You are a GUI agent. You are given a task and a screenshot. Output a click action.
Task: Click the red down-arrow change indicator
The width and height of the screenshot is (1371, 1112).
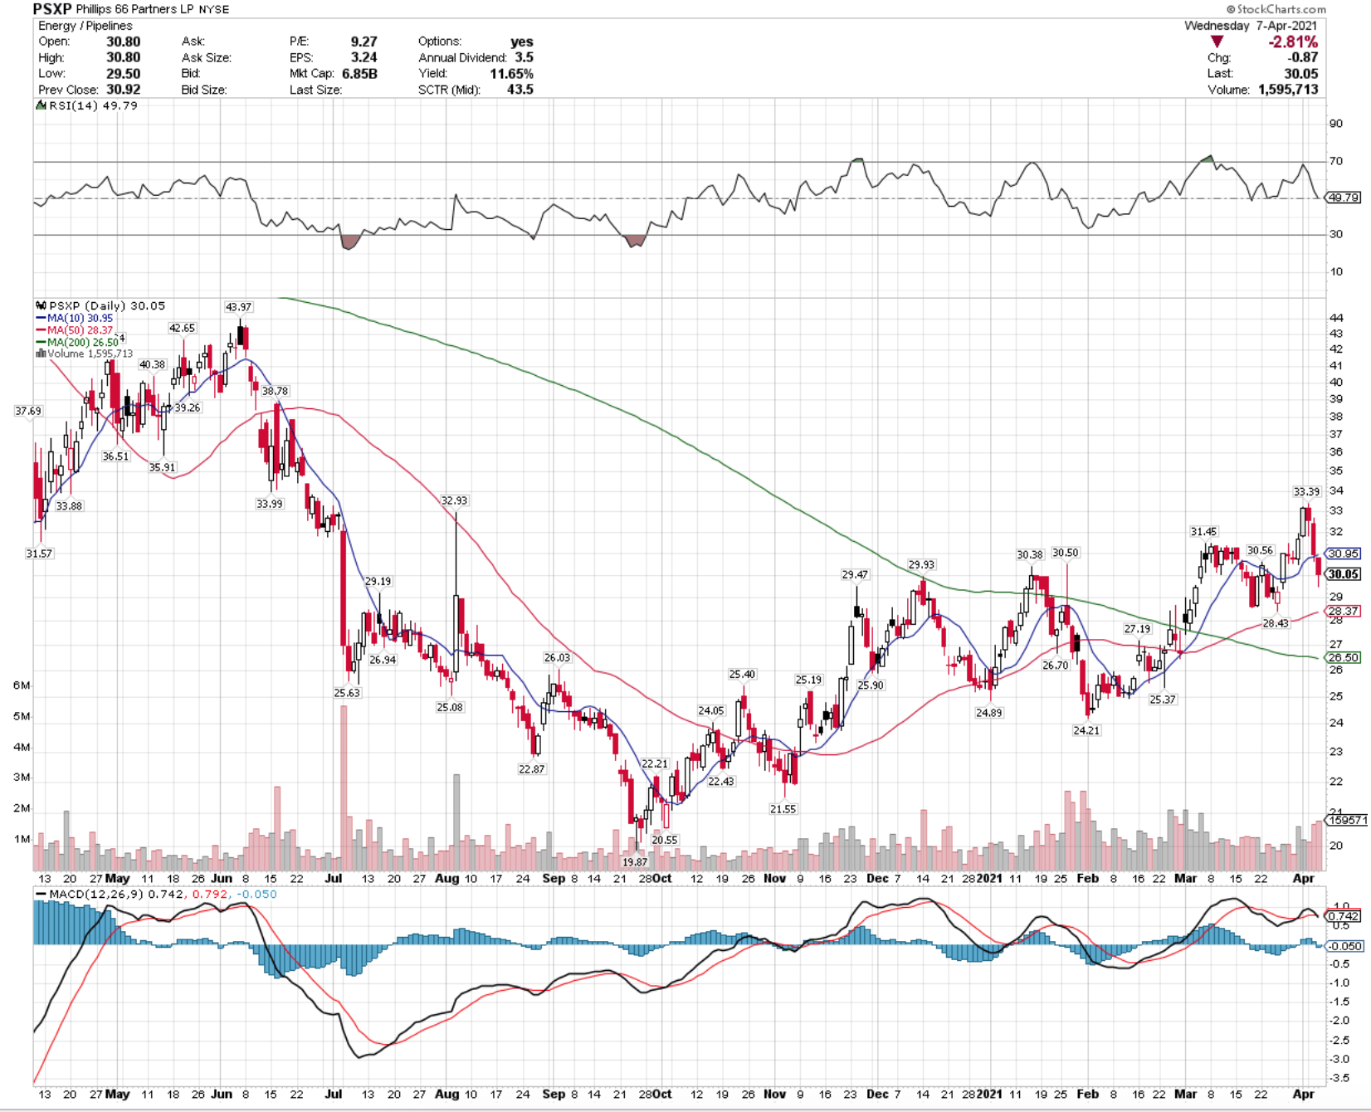tap(1217, 41)
